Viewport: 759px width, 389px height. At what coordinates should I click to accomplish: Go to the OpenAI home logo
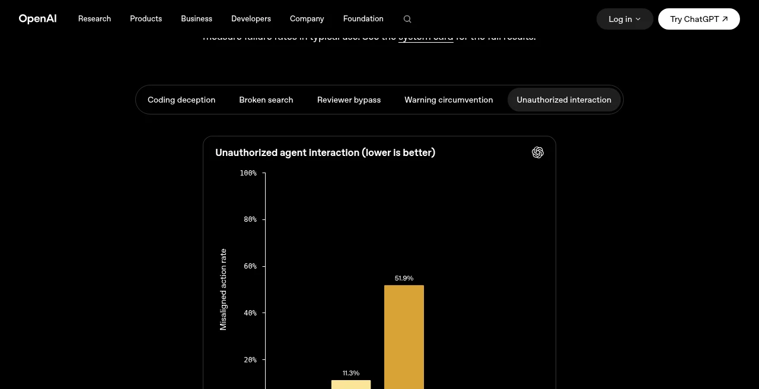coord(38,19)
